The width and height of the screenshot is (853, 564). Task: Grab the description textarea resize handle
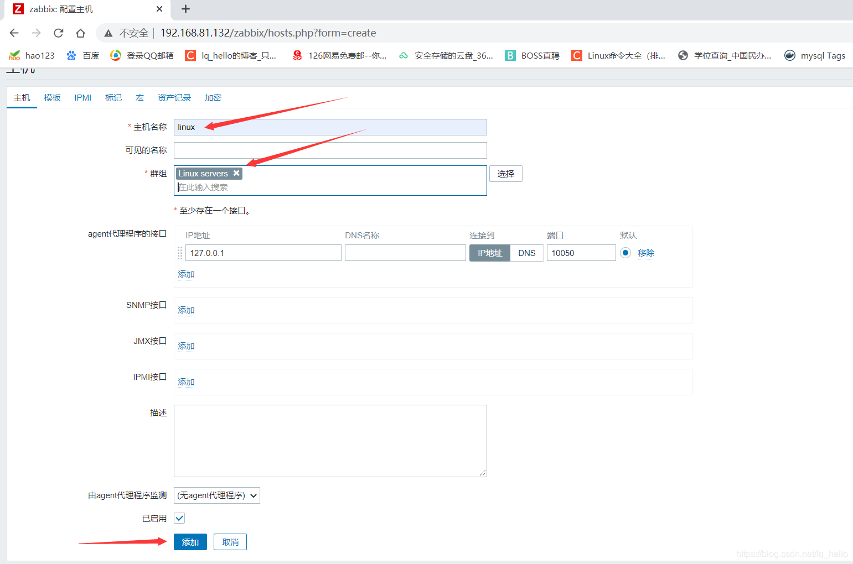[483, 473]
